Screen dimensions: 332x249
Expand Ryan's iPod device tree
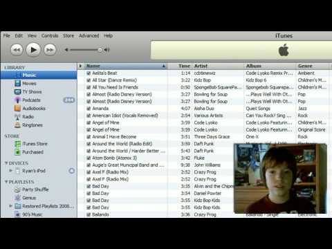coord(10,171)
